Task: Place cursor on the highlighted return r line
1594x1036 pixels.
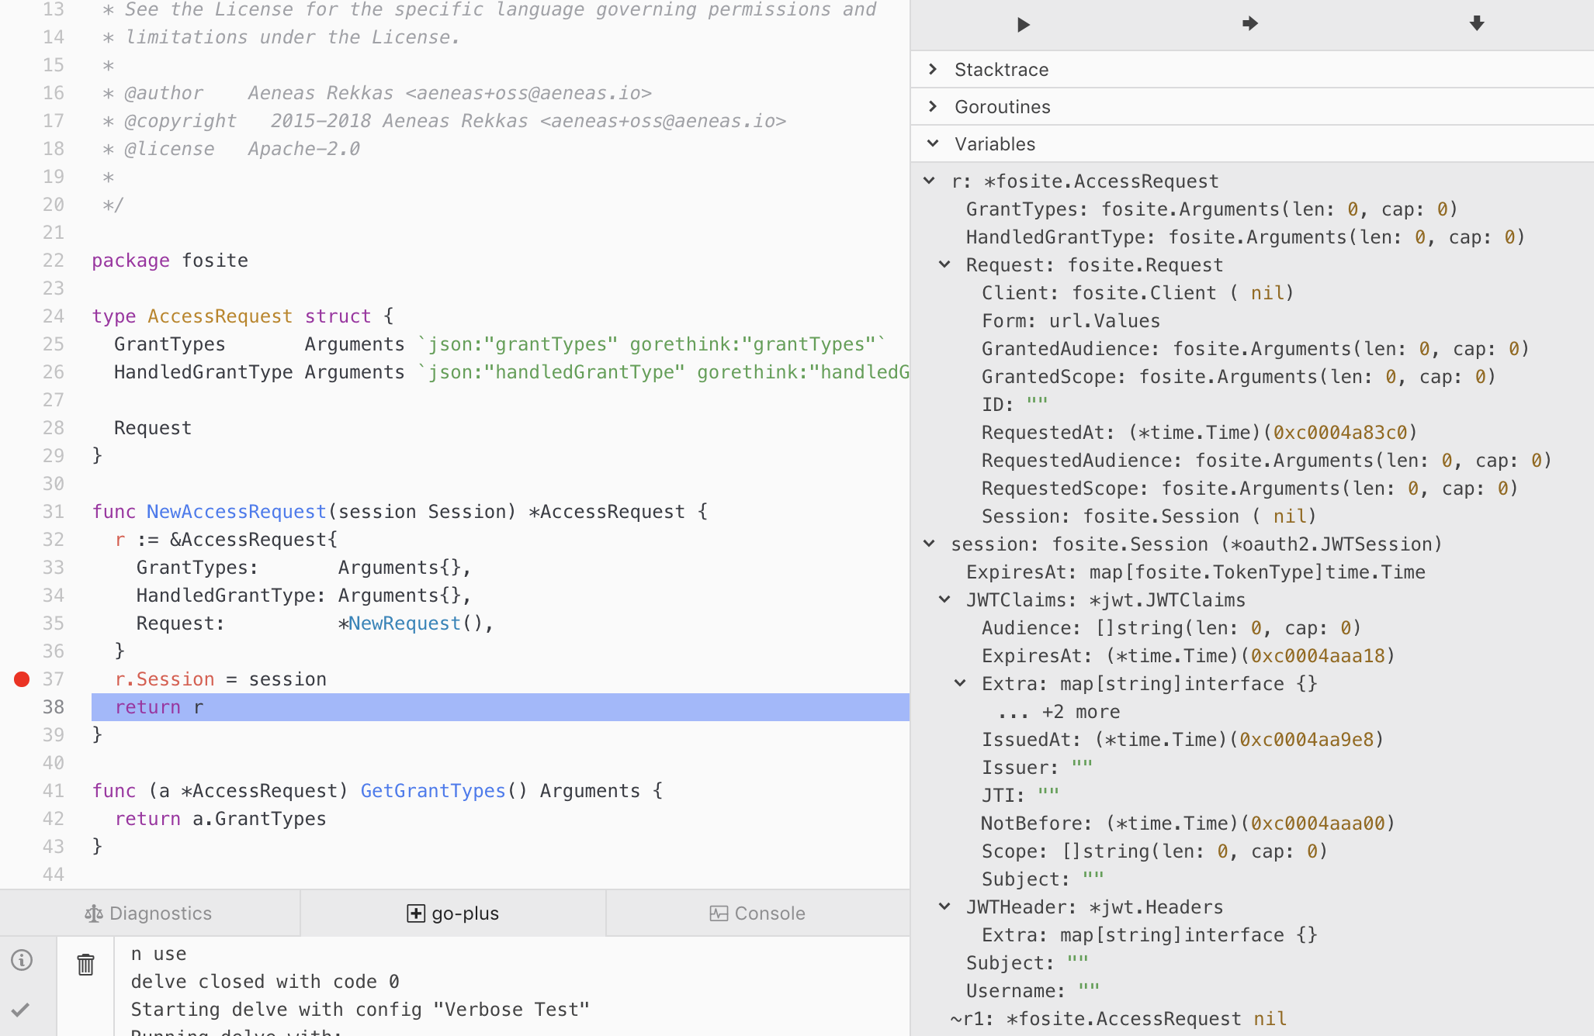Action: [159, 706]
